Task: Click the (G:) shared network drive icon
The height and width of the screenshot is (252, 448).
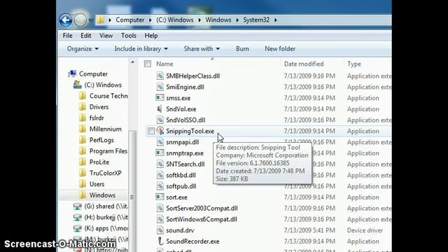Action: pyautogui.click(x=77, y=206)
